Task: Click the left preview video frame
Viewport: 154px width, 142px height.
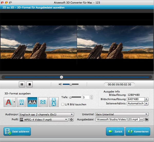Action: pos(38,42)
